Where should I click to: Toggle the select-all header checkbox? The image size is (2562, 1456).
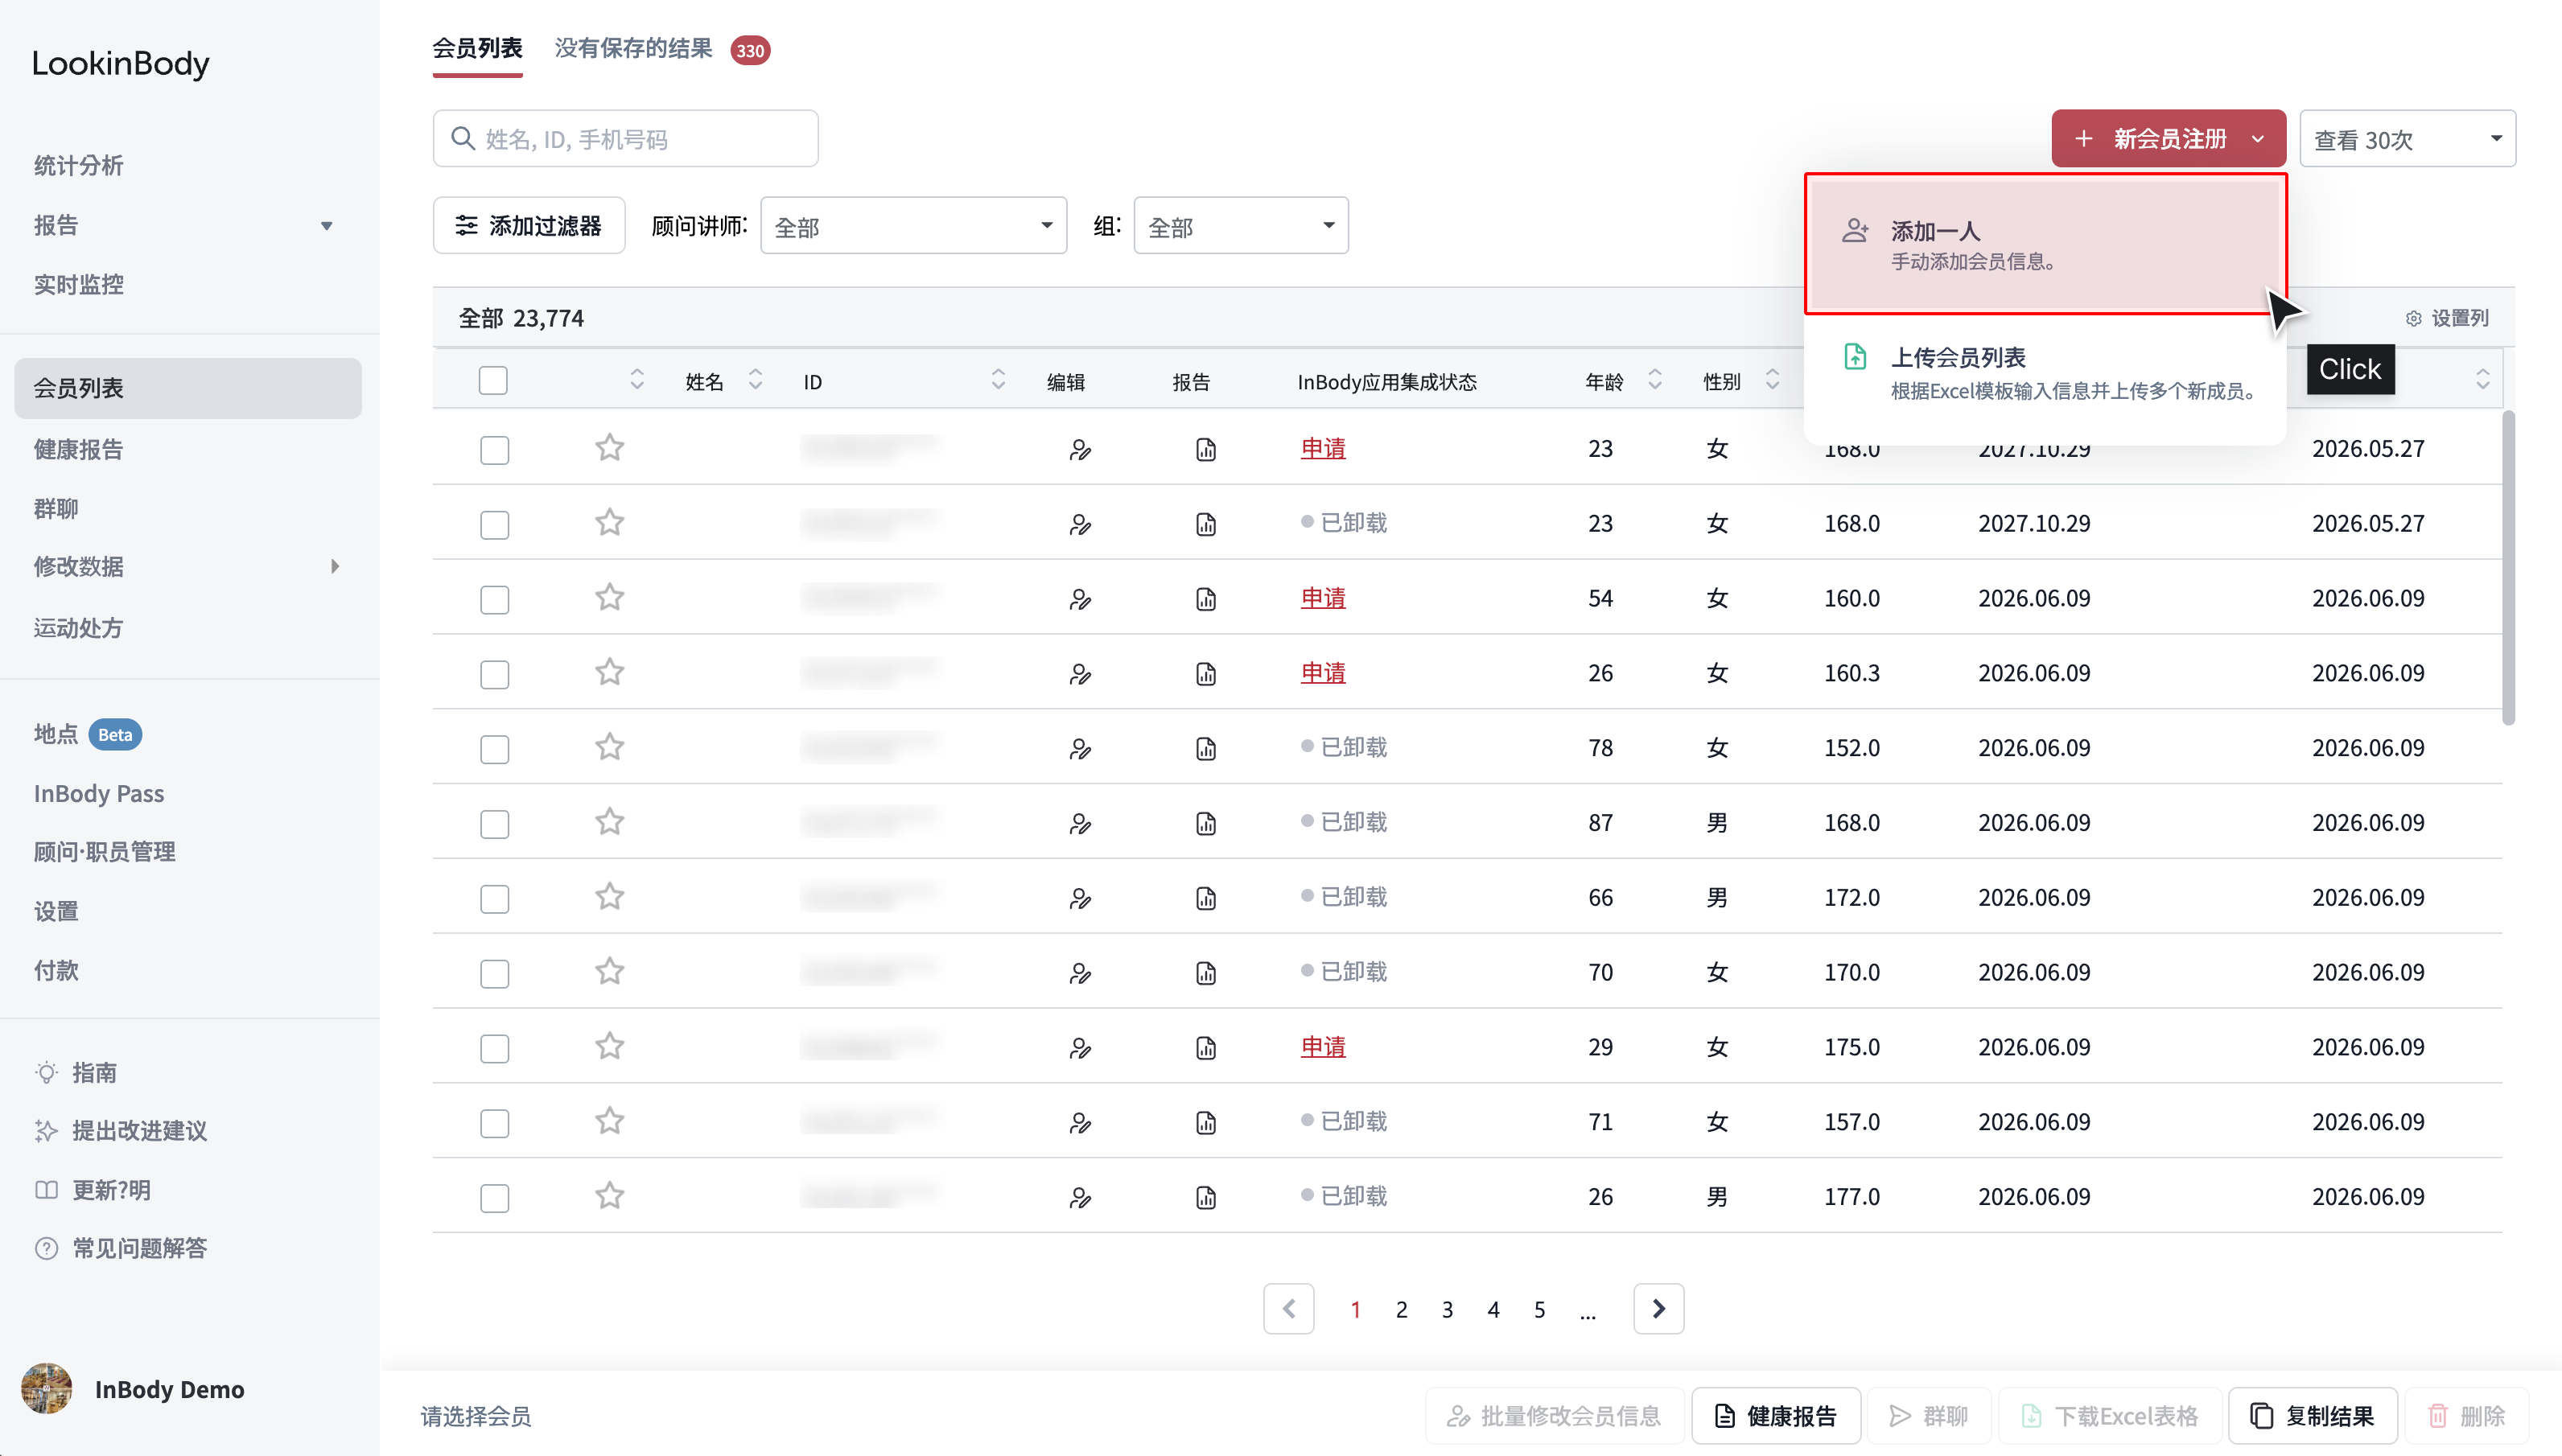493,380
